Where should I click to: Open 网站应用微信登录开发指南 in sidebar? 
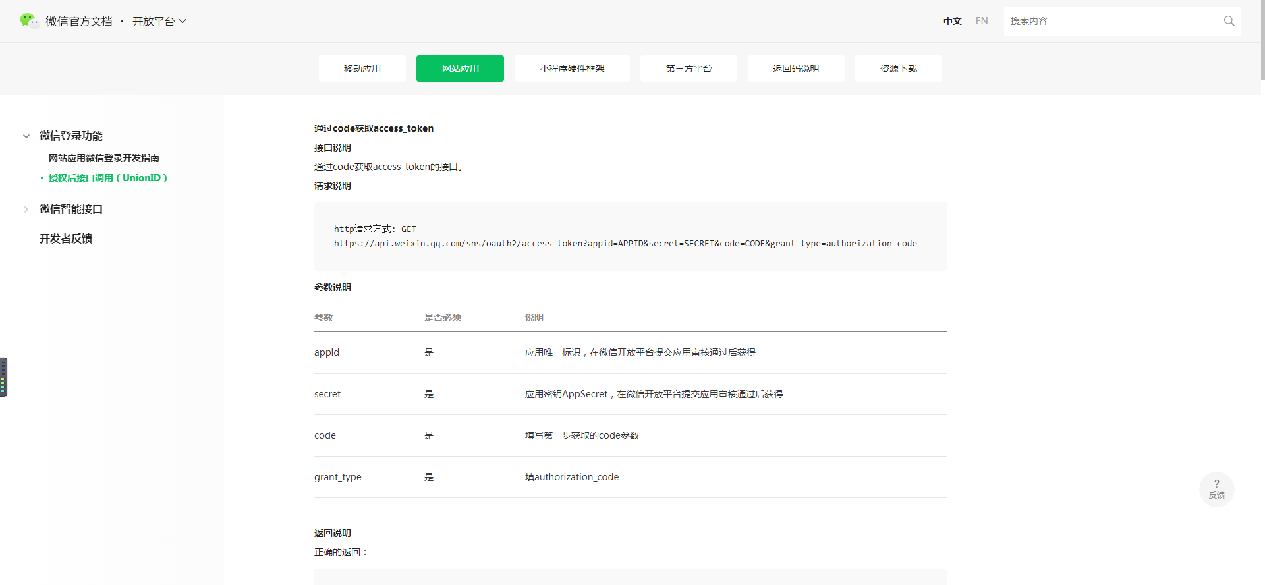(104, 158)
